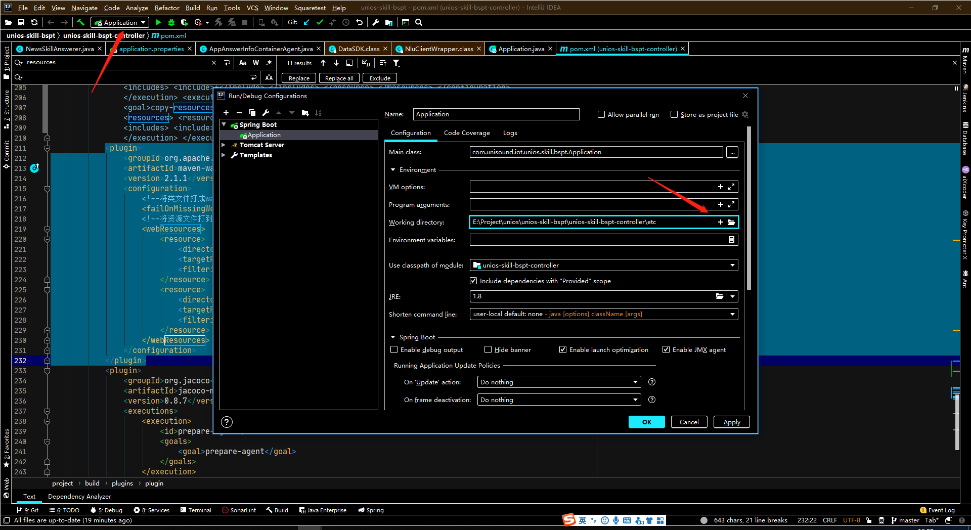The width and height of the screenshot is (971, 530).
Task: Rollback changes with revert arrow
Action: [359, 22]
